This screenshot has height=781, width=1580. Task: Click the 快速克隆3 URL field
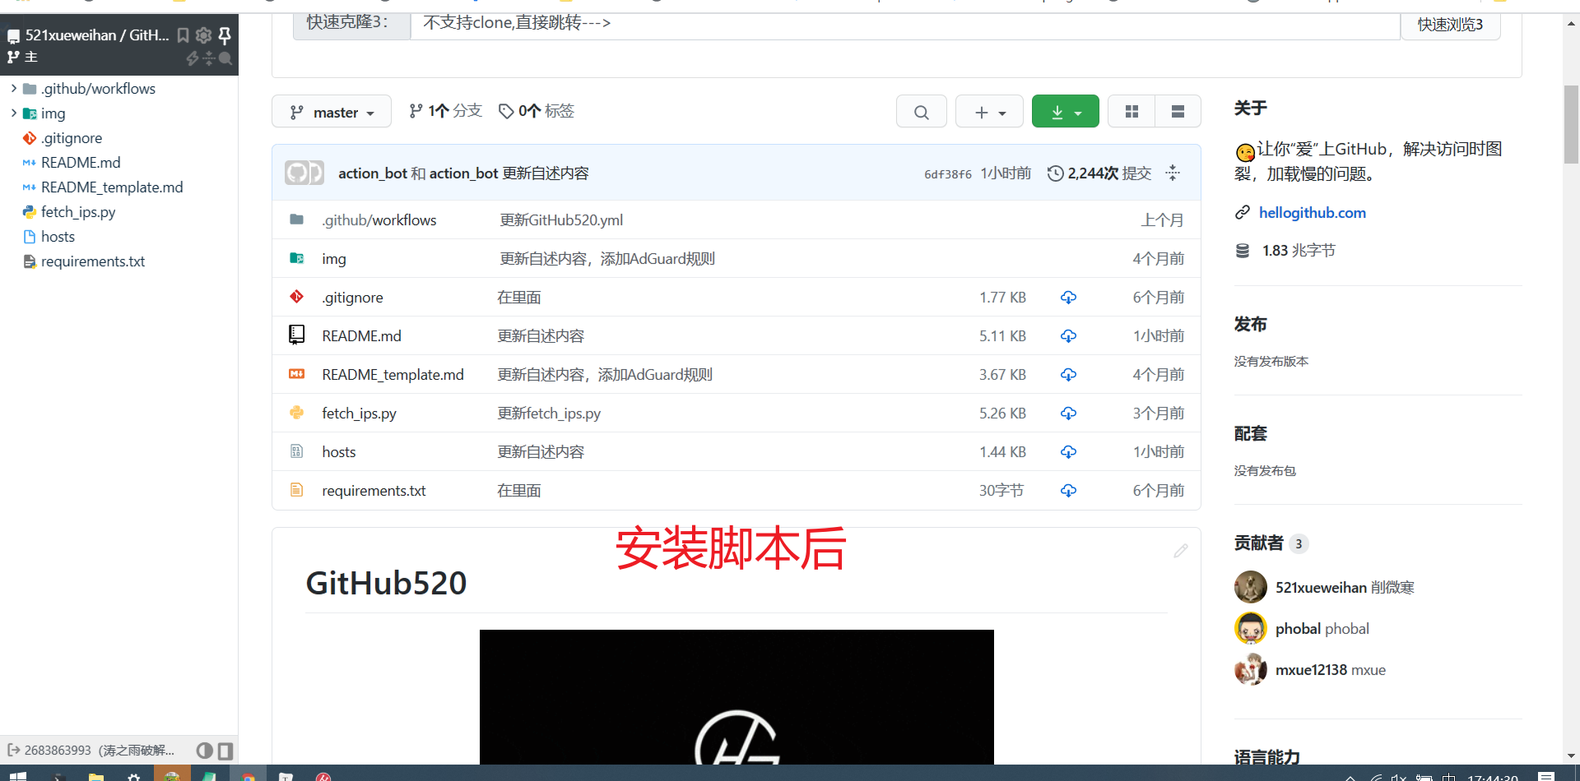click(905, 25)
